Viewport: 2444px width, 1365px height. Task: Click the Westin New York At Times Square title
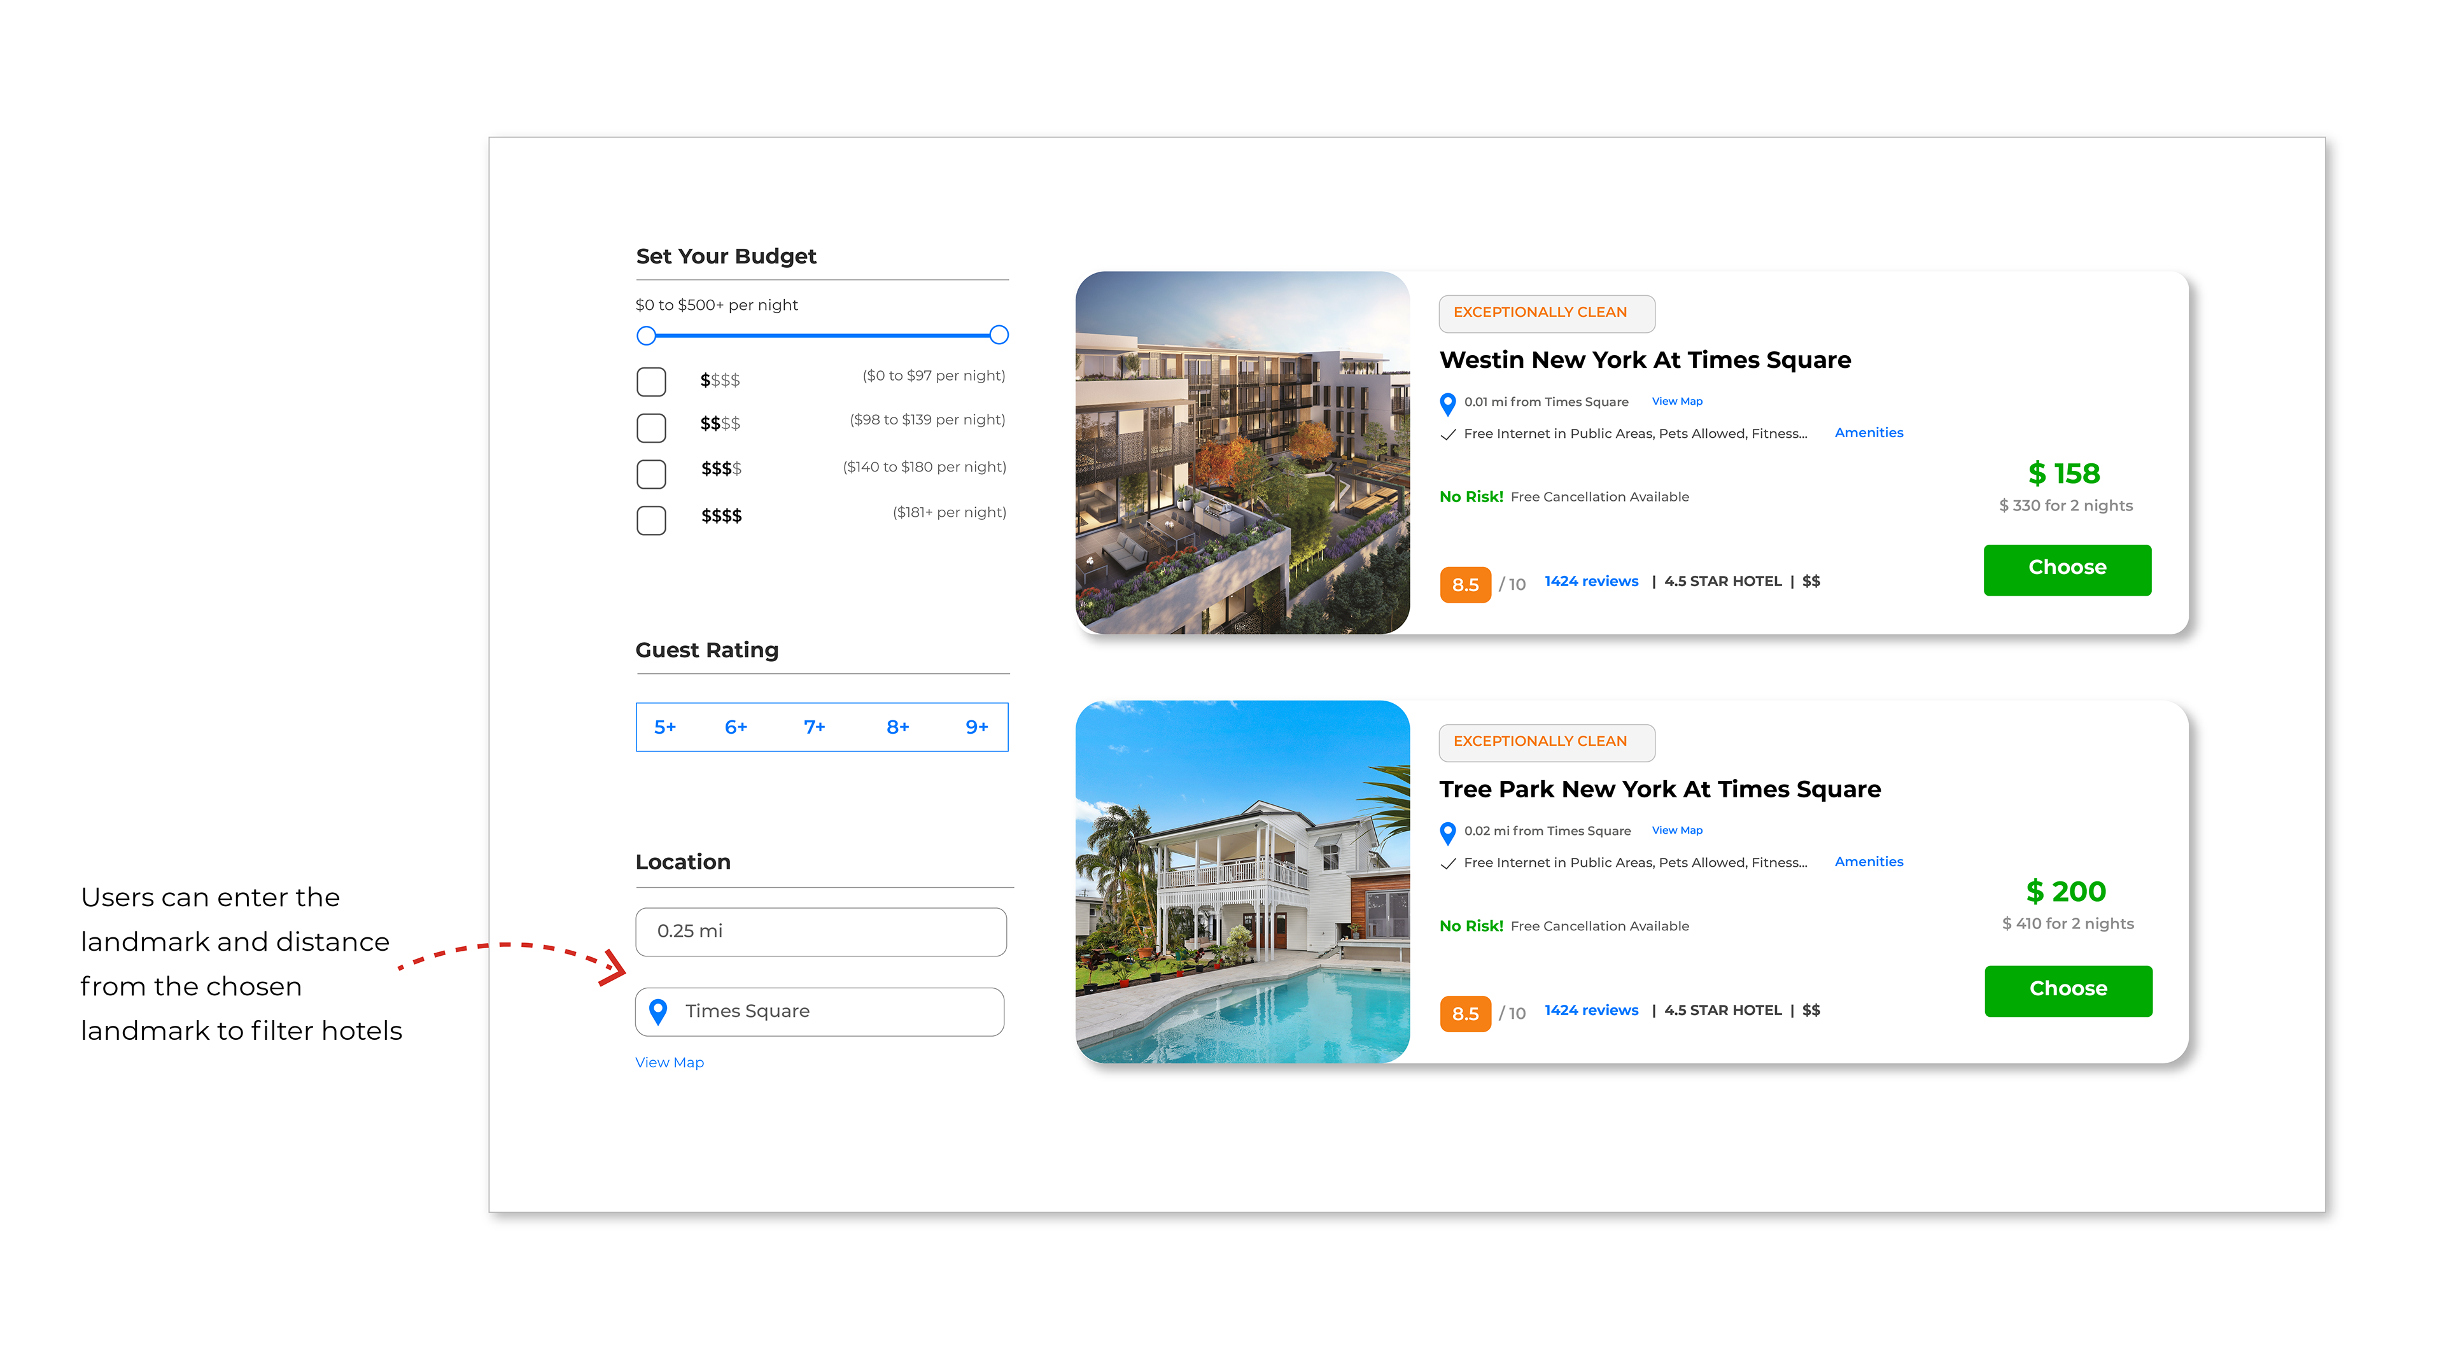tap(1644, 360)
